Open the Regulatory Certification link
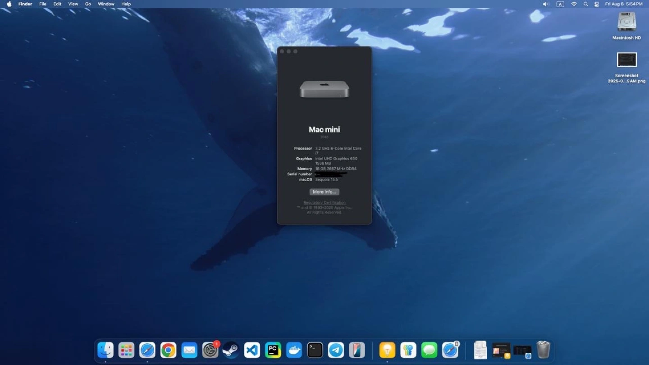The height and width of the screenshot is (365, 649). pos(324,203)
